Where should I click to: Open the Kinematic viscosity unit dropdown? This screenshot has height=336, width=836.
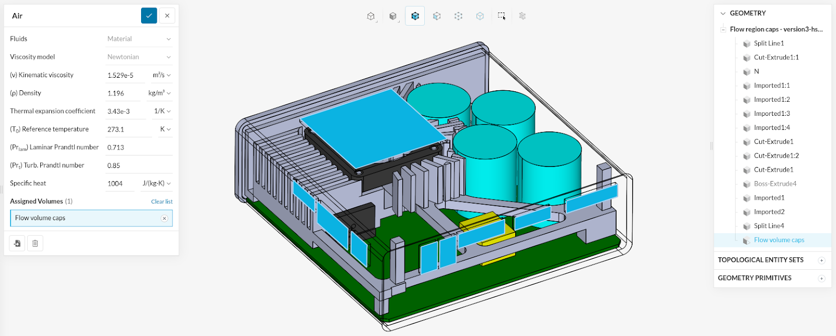(x=161, y=75)
